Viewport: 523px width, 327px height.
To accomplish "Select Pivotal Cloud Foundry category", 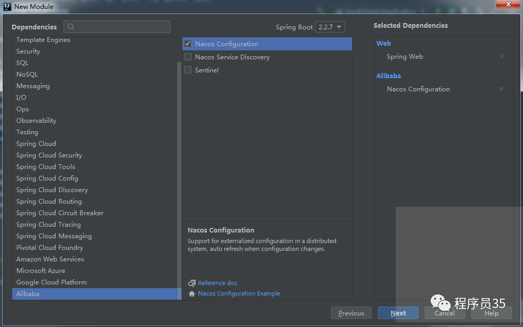I will pos(95,247).
